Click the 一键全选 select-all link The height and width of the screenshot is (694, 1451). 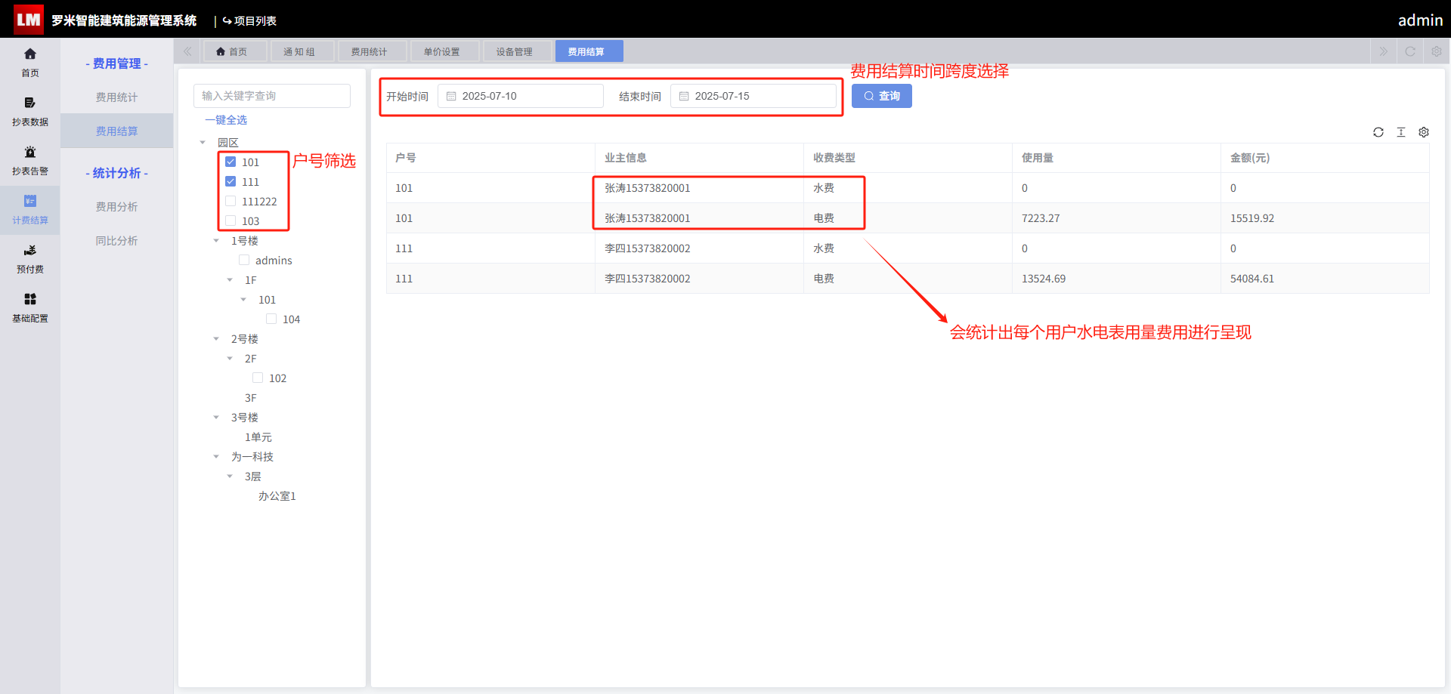[226, 119]
